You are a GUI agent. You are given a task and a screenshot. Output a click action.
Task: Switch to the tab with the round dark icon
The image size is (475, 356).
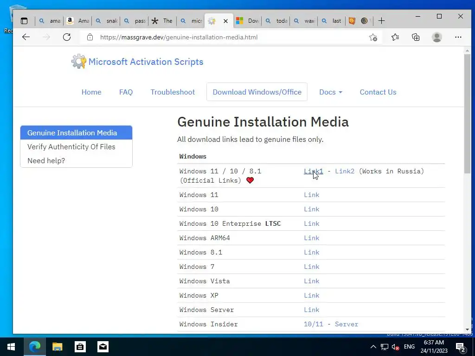tap(365, 21)
